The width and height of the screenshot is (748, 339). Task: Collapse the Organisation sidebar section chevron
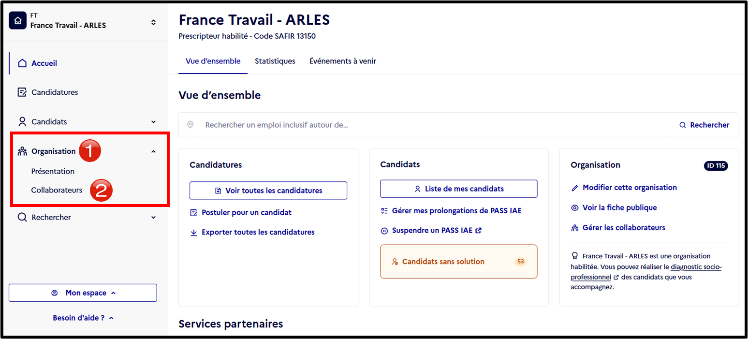[x=153, y=151]
